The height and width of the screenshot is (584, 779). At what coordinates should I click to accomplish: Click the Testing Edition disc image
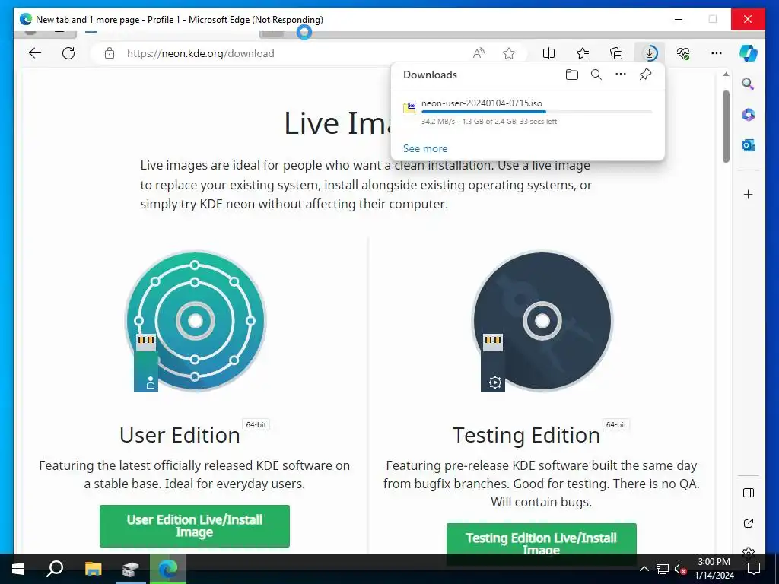pos(542,322)
